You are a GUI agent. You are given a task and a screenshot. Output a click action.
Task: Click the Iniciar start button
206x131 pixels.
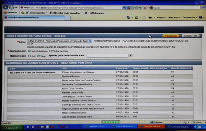(x=12, y=127)
